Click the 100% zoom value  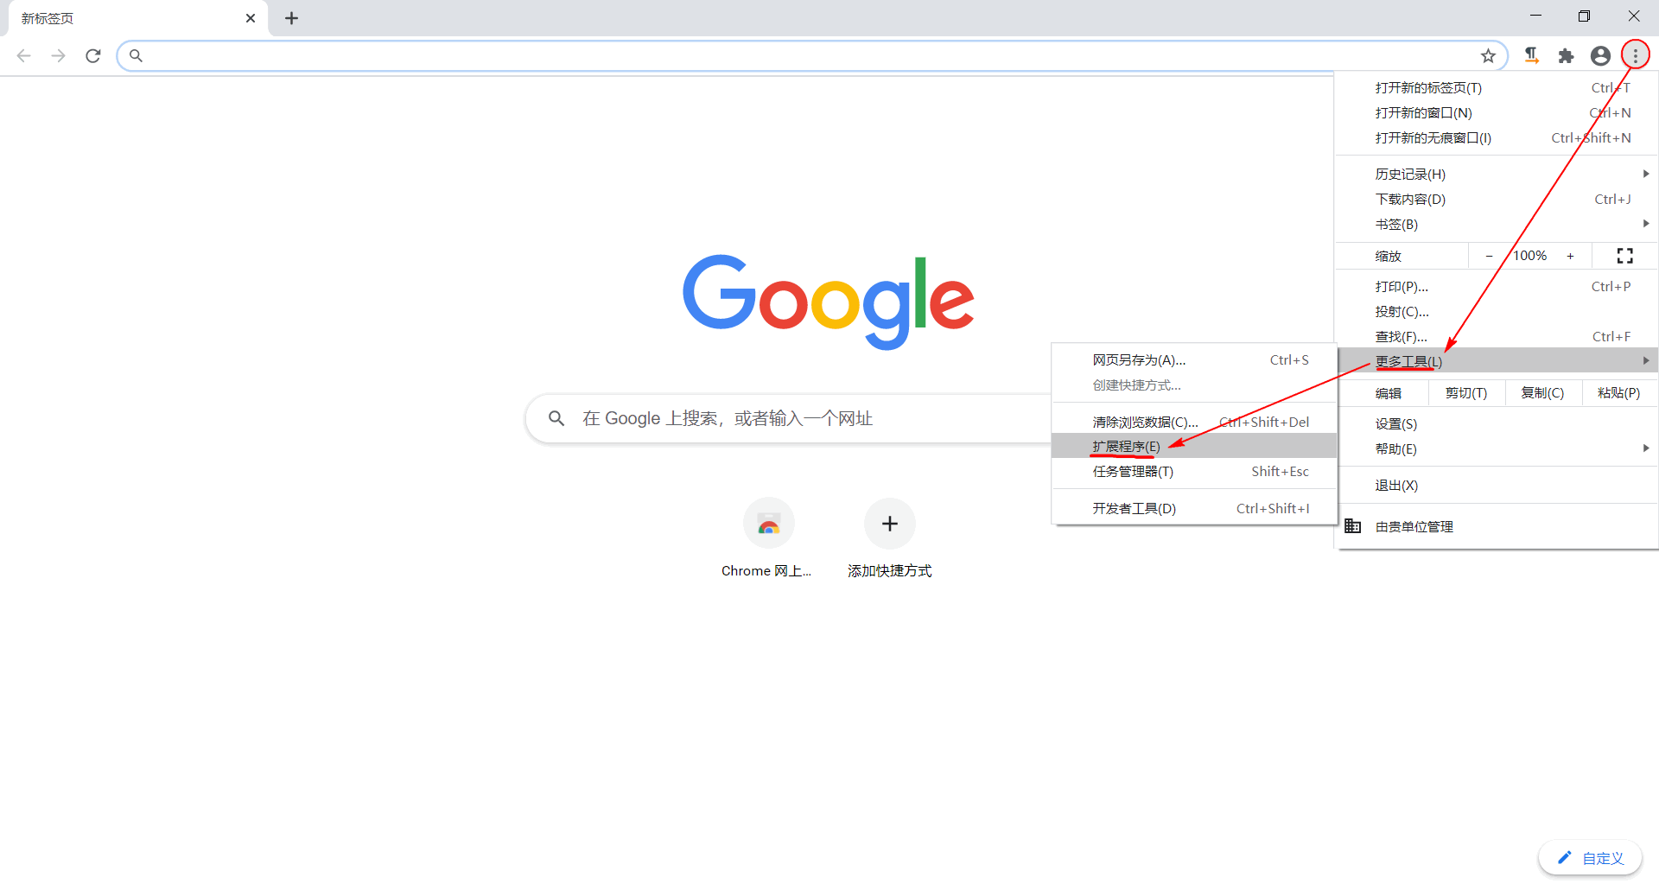click(1529, 256)
